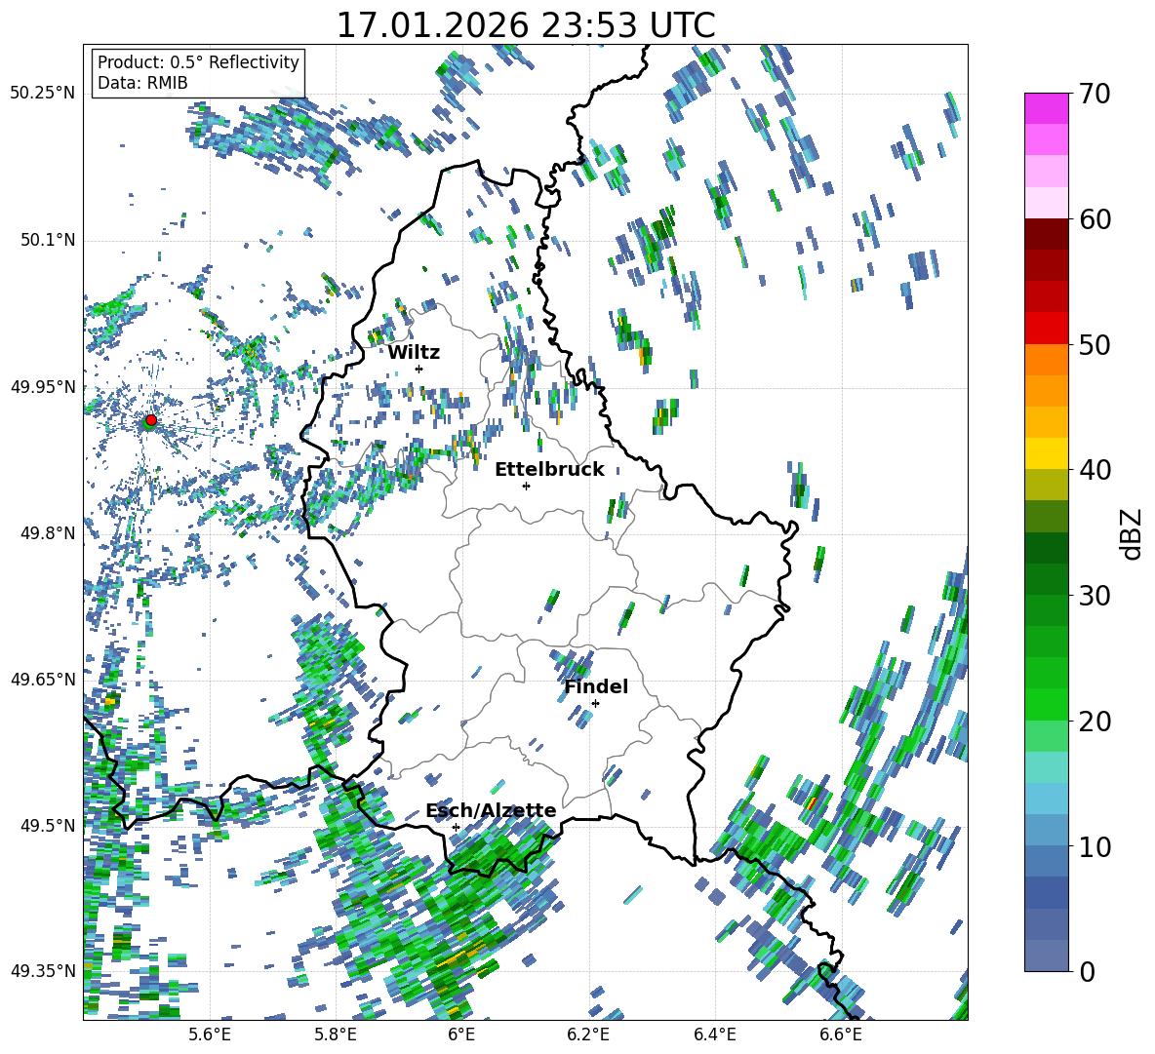Click the 49.35°N latitude tick label
The image size is (1155, 1054).
43,971
